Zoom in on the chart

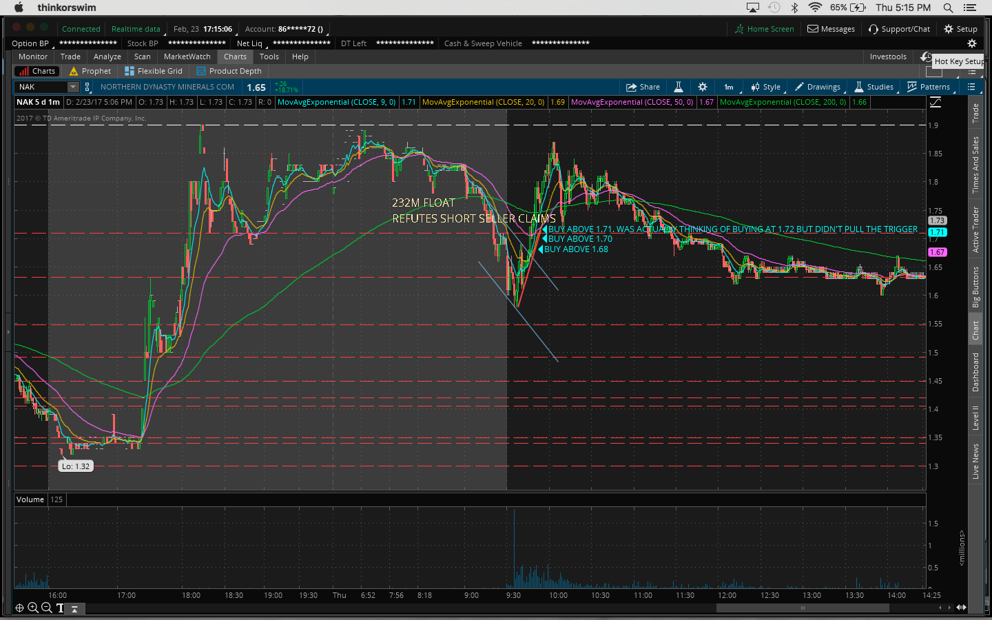(33, 608)
